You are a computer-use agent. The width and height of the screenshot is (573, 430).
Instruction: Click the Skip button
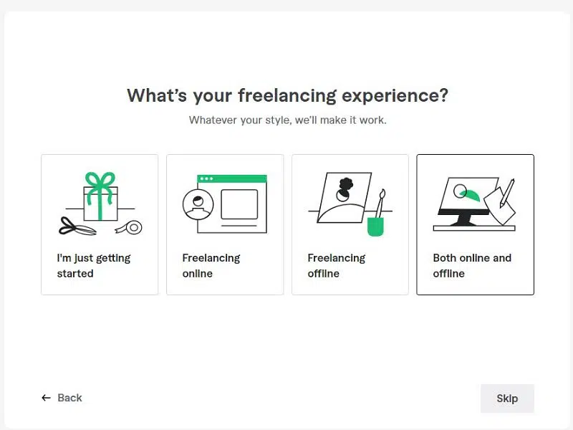coord(507,398)
